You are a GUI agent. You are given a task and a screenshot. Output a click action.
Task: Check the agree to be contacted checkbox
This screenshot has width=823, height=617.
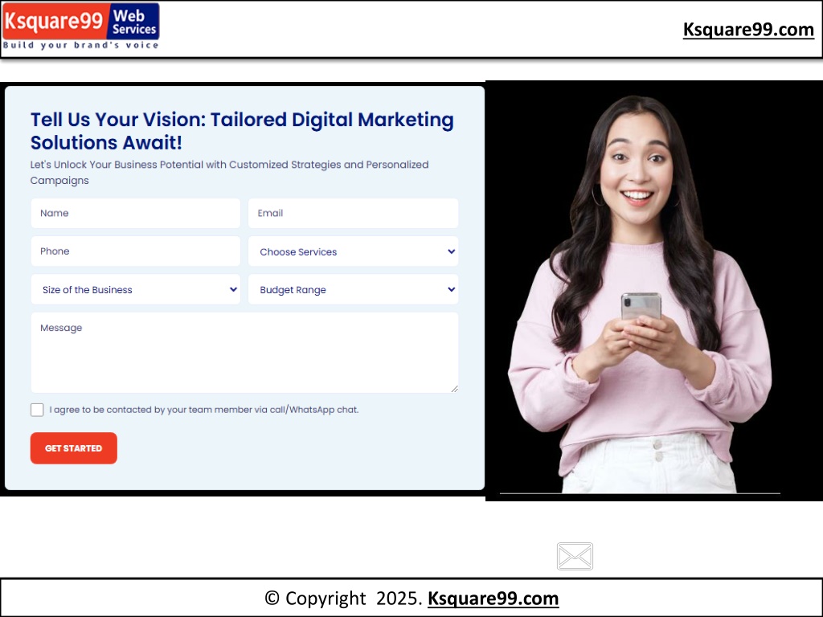(x=37, y=410)
